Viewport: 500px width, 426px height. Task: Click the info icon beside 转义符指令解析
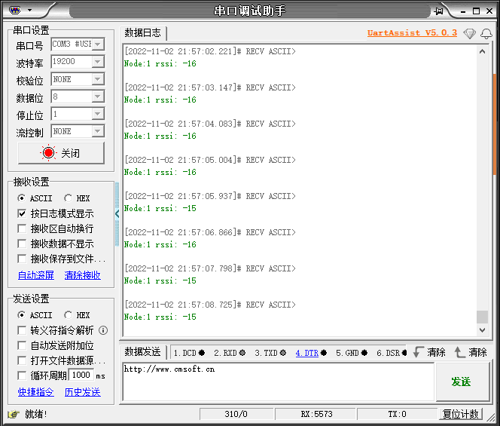click(103, 330)
